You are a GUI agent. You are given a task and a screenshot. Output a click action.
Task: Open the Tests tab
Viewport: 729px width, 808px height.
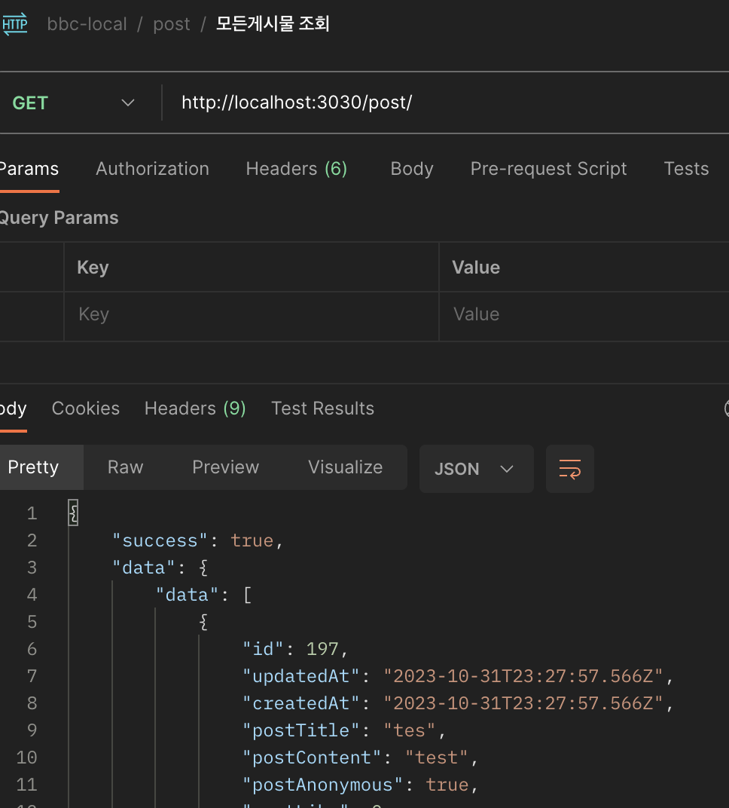(x=686, y=169)
